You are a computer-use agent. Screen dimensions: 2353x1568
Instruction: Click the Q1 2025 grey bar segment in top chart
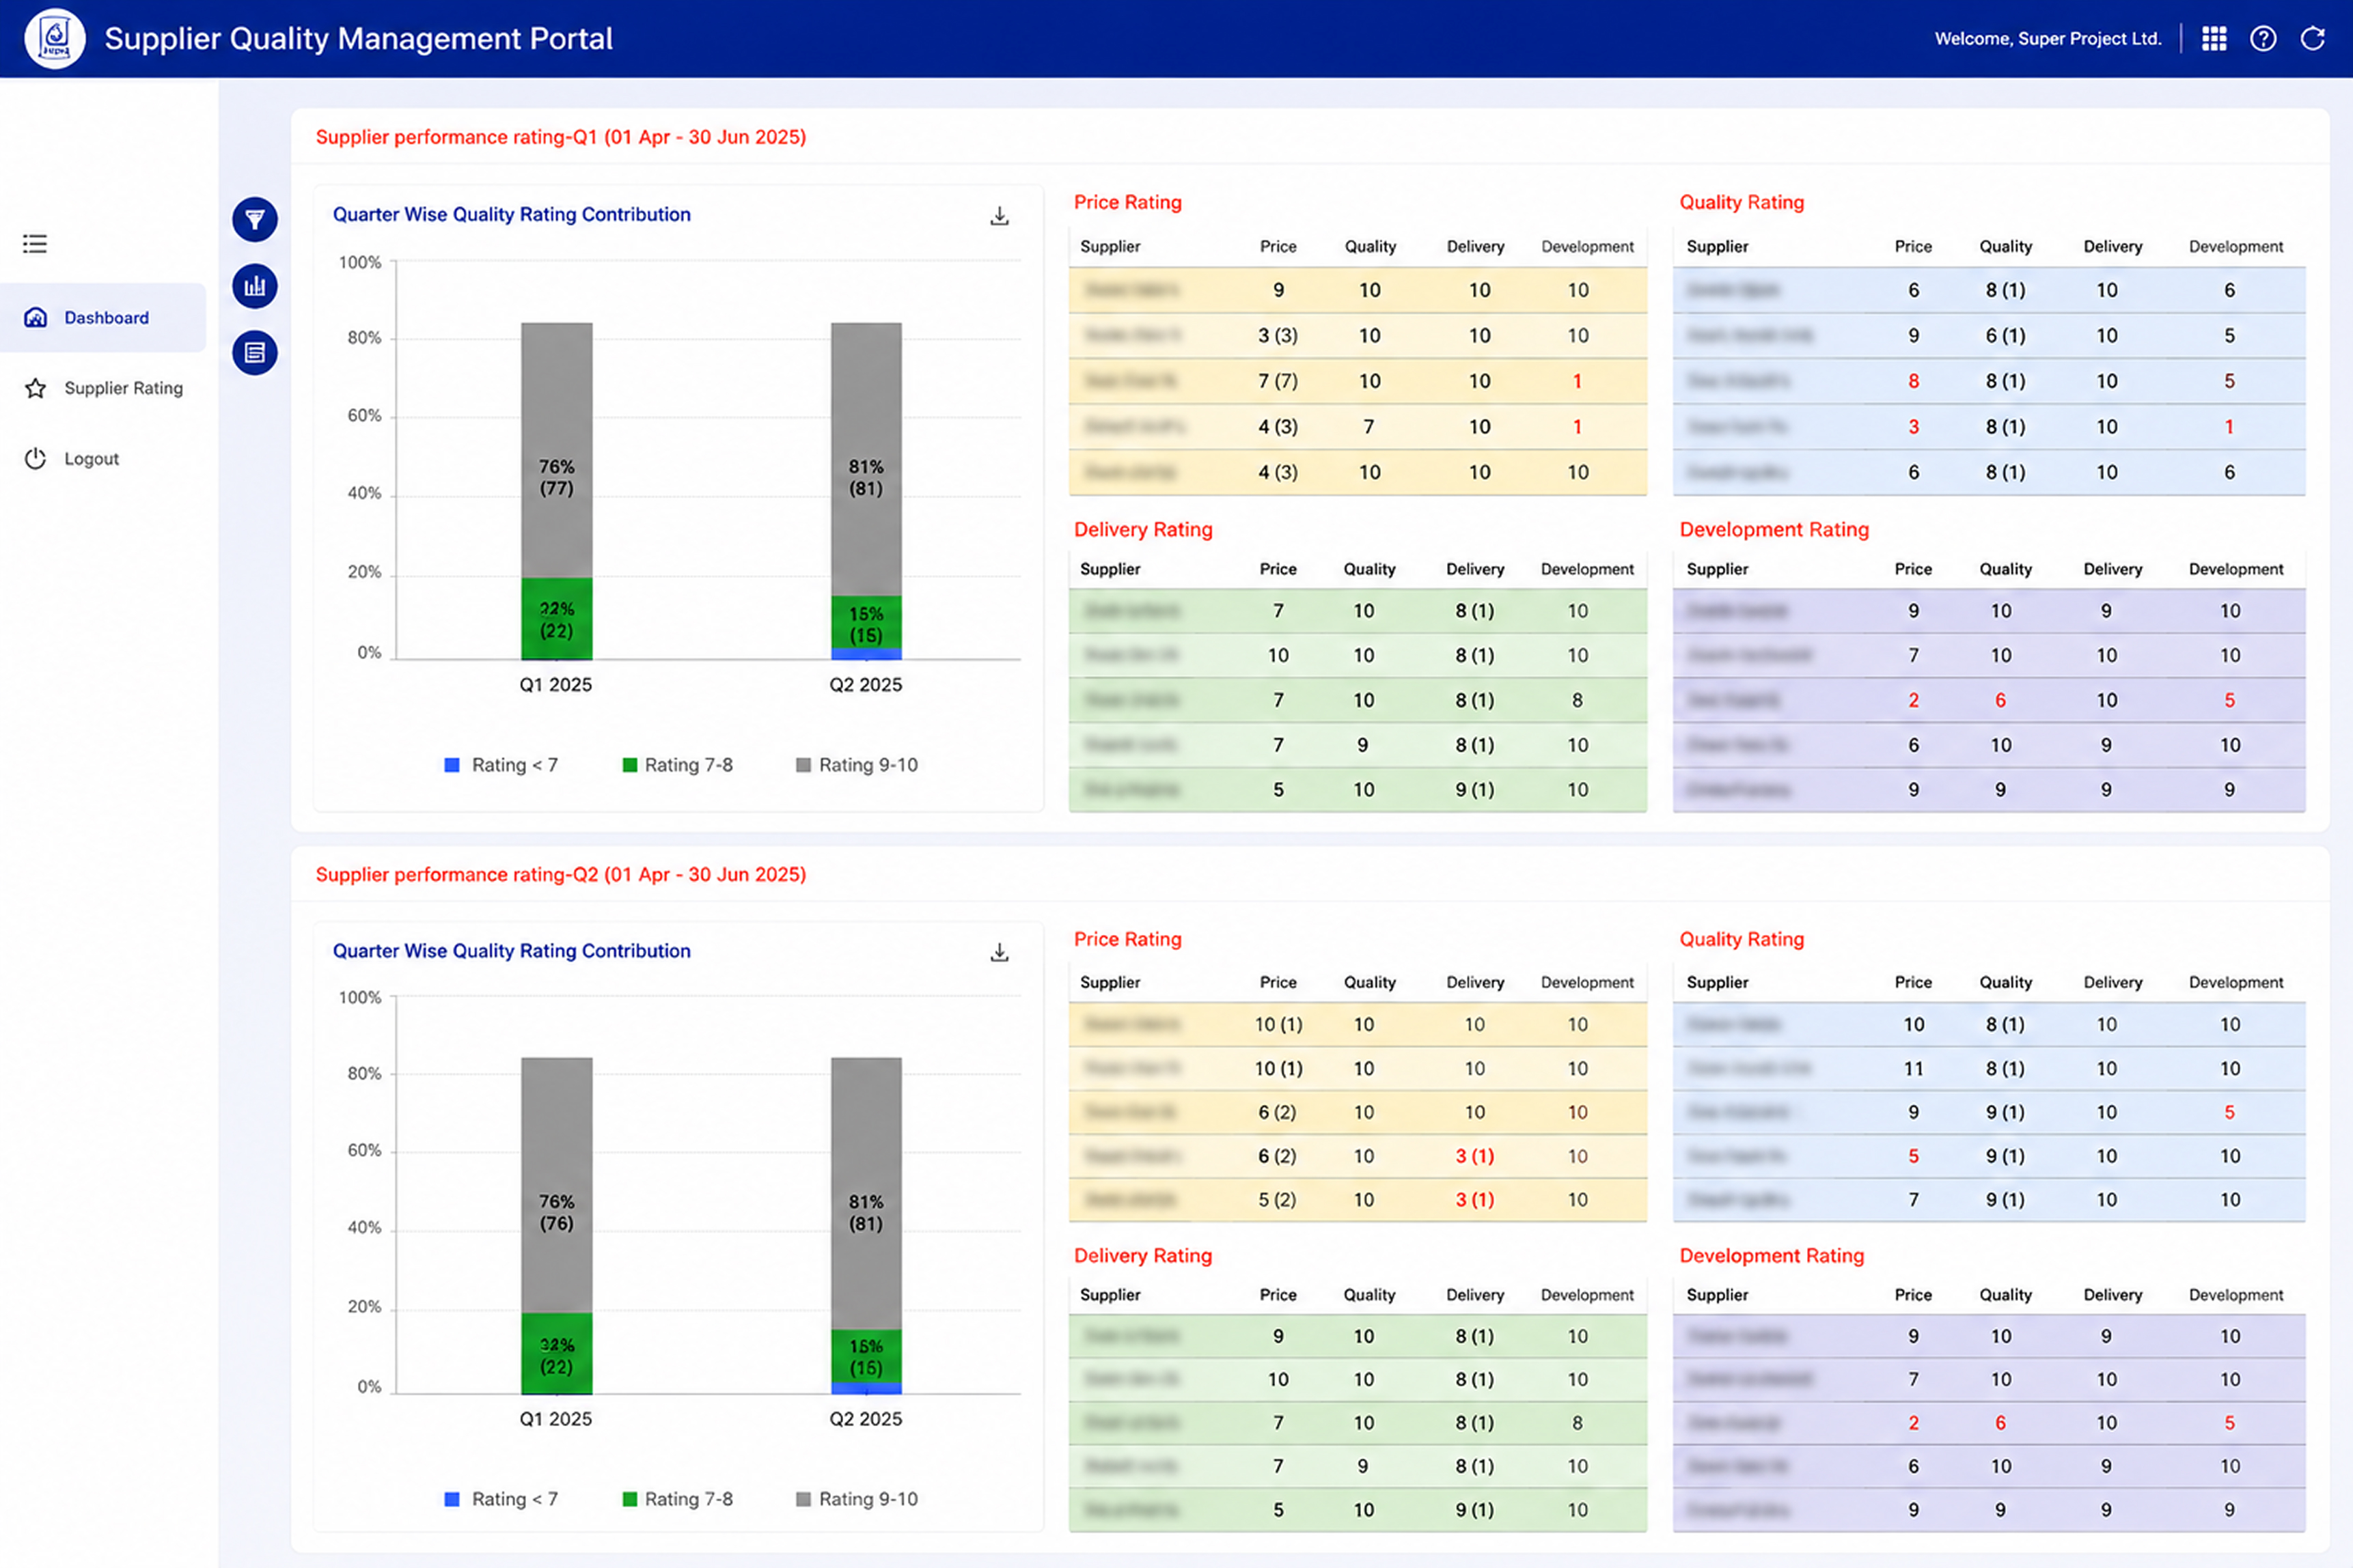tap(556, 450)
